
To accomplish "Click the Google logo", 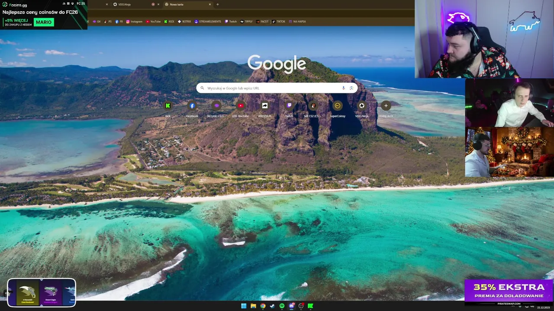I will coord(277,64).
